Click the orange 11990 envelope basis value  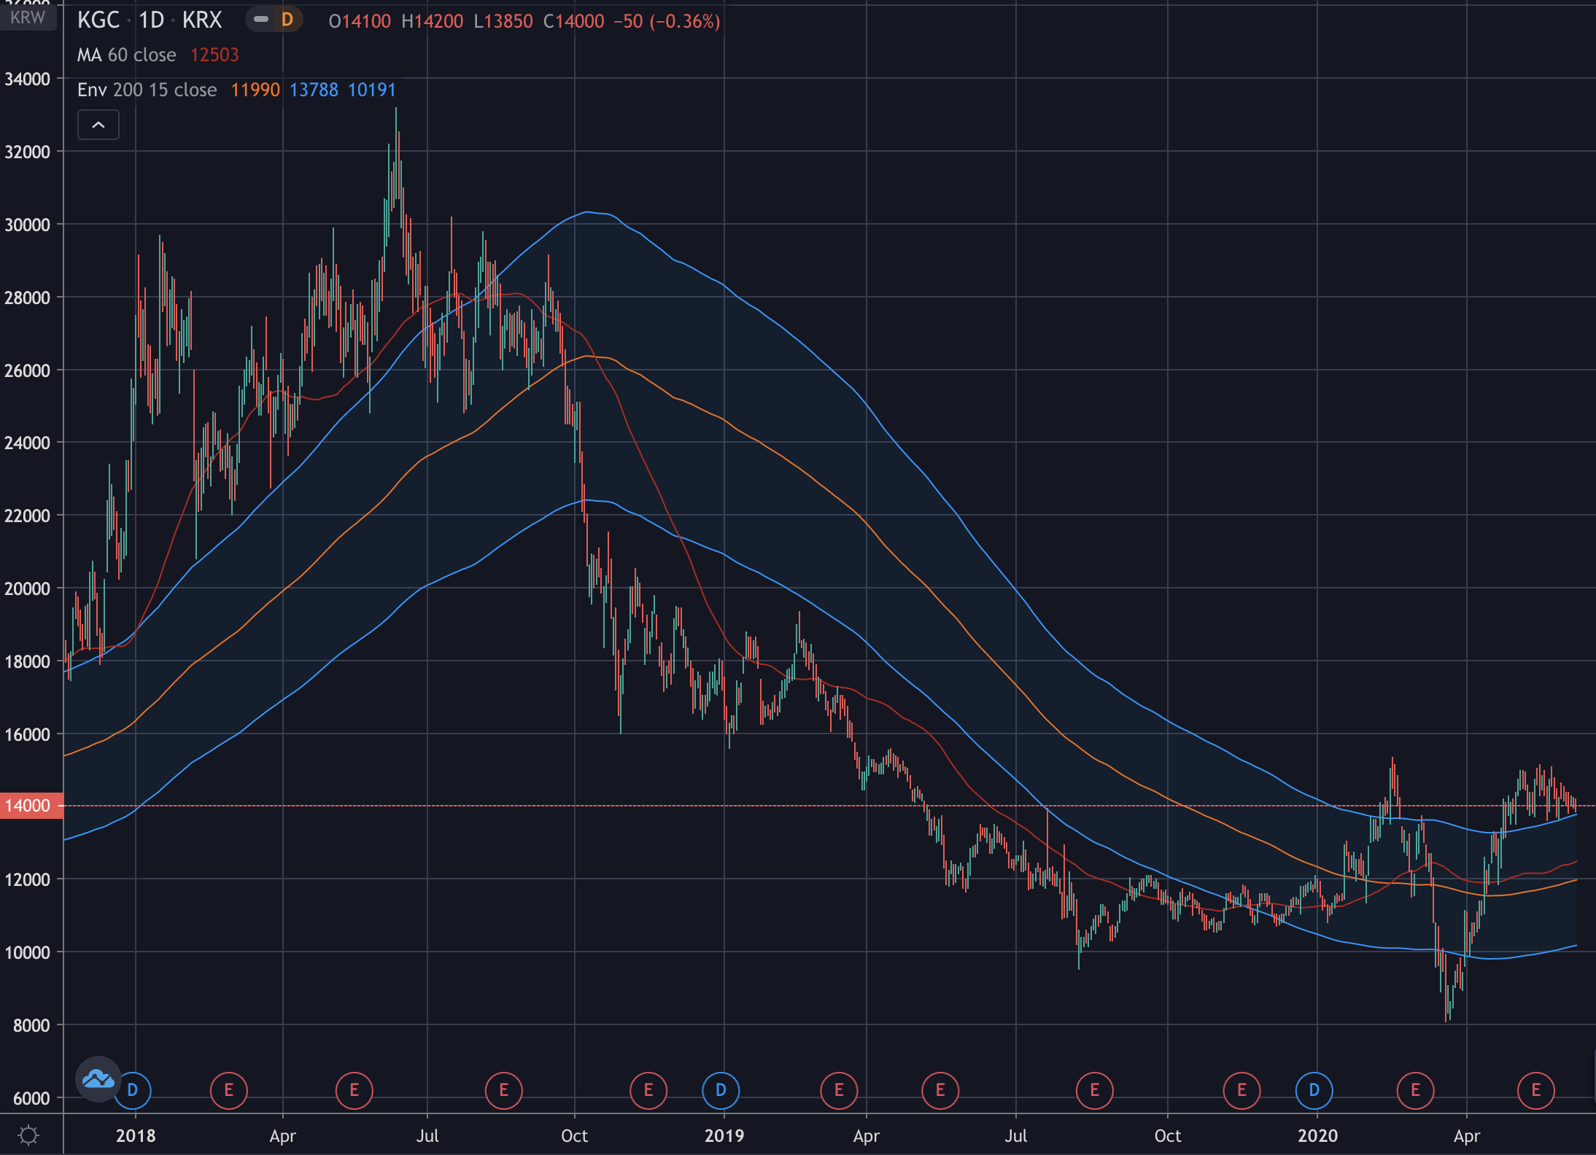point(255,90)
